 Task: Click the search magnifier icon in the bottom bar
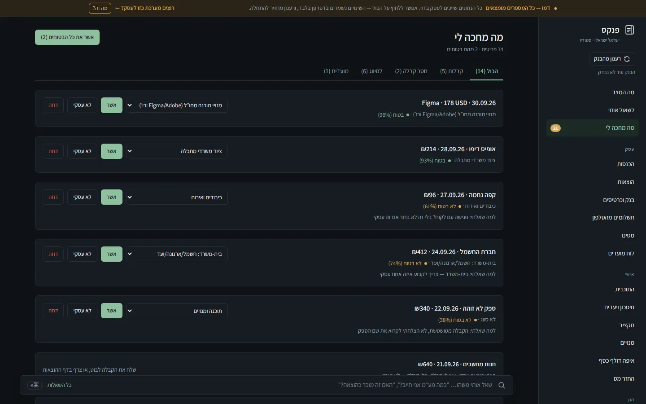pyautogui.click(x=502, y=385)
